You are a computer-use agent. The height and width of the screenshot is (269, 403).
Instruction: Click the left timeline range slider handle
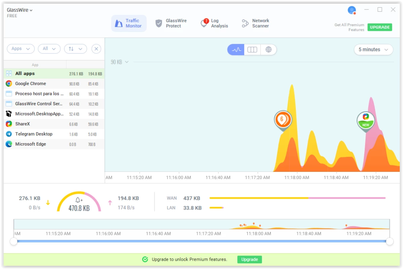click(x=14, y=241)
